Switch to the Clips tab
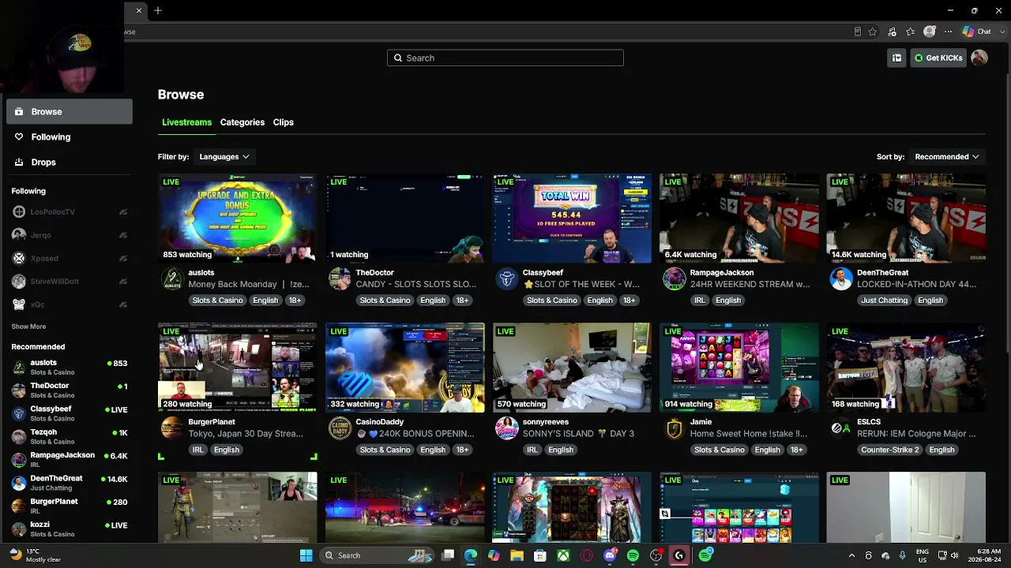The width and height of the screenshot is (1011, 568). coord(284,122)
